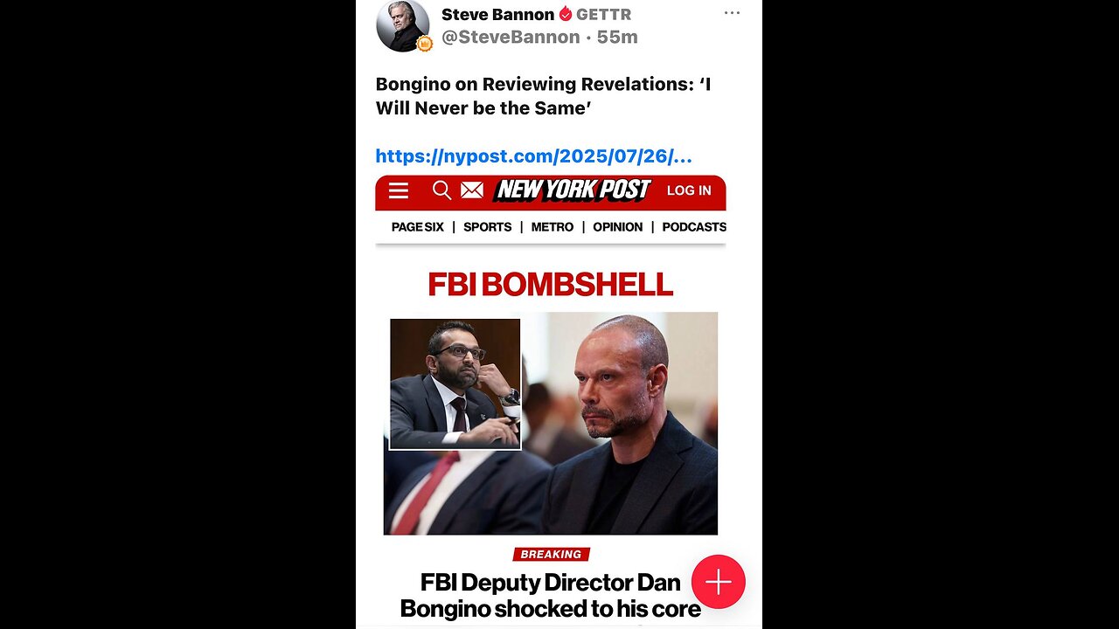
Task: Open the FBI Deputy Director headline
Action: pyautogui.click(x=551, y=596)
